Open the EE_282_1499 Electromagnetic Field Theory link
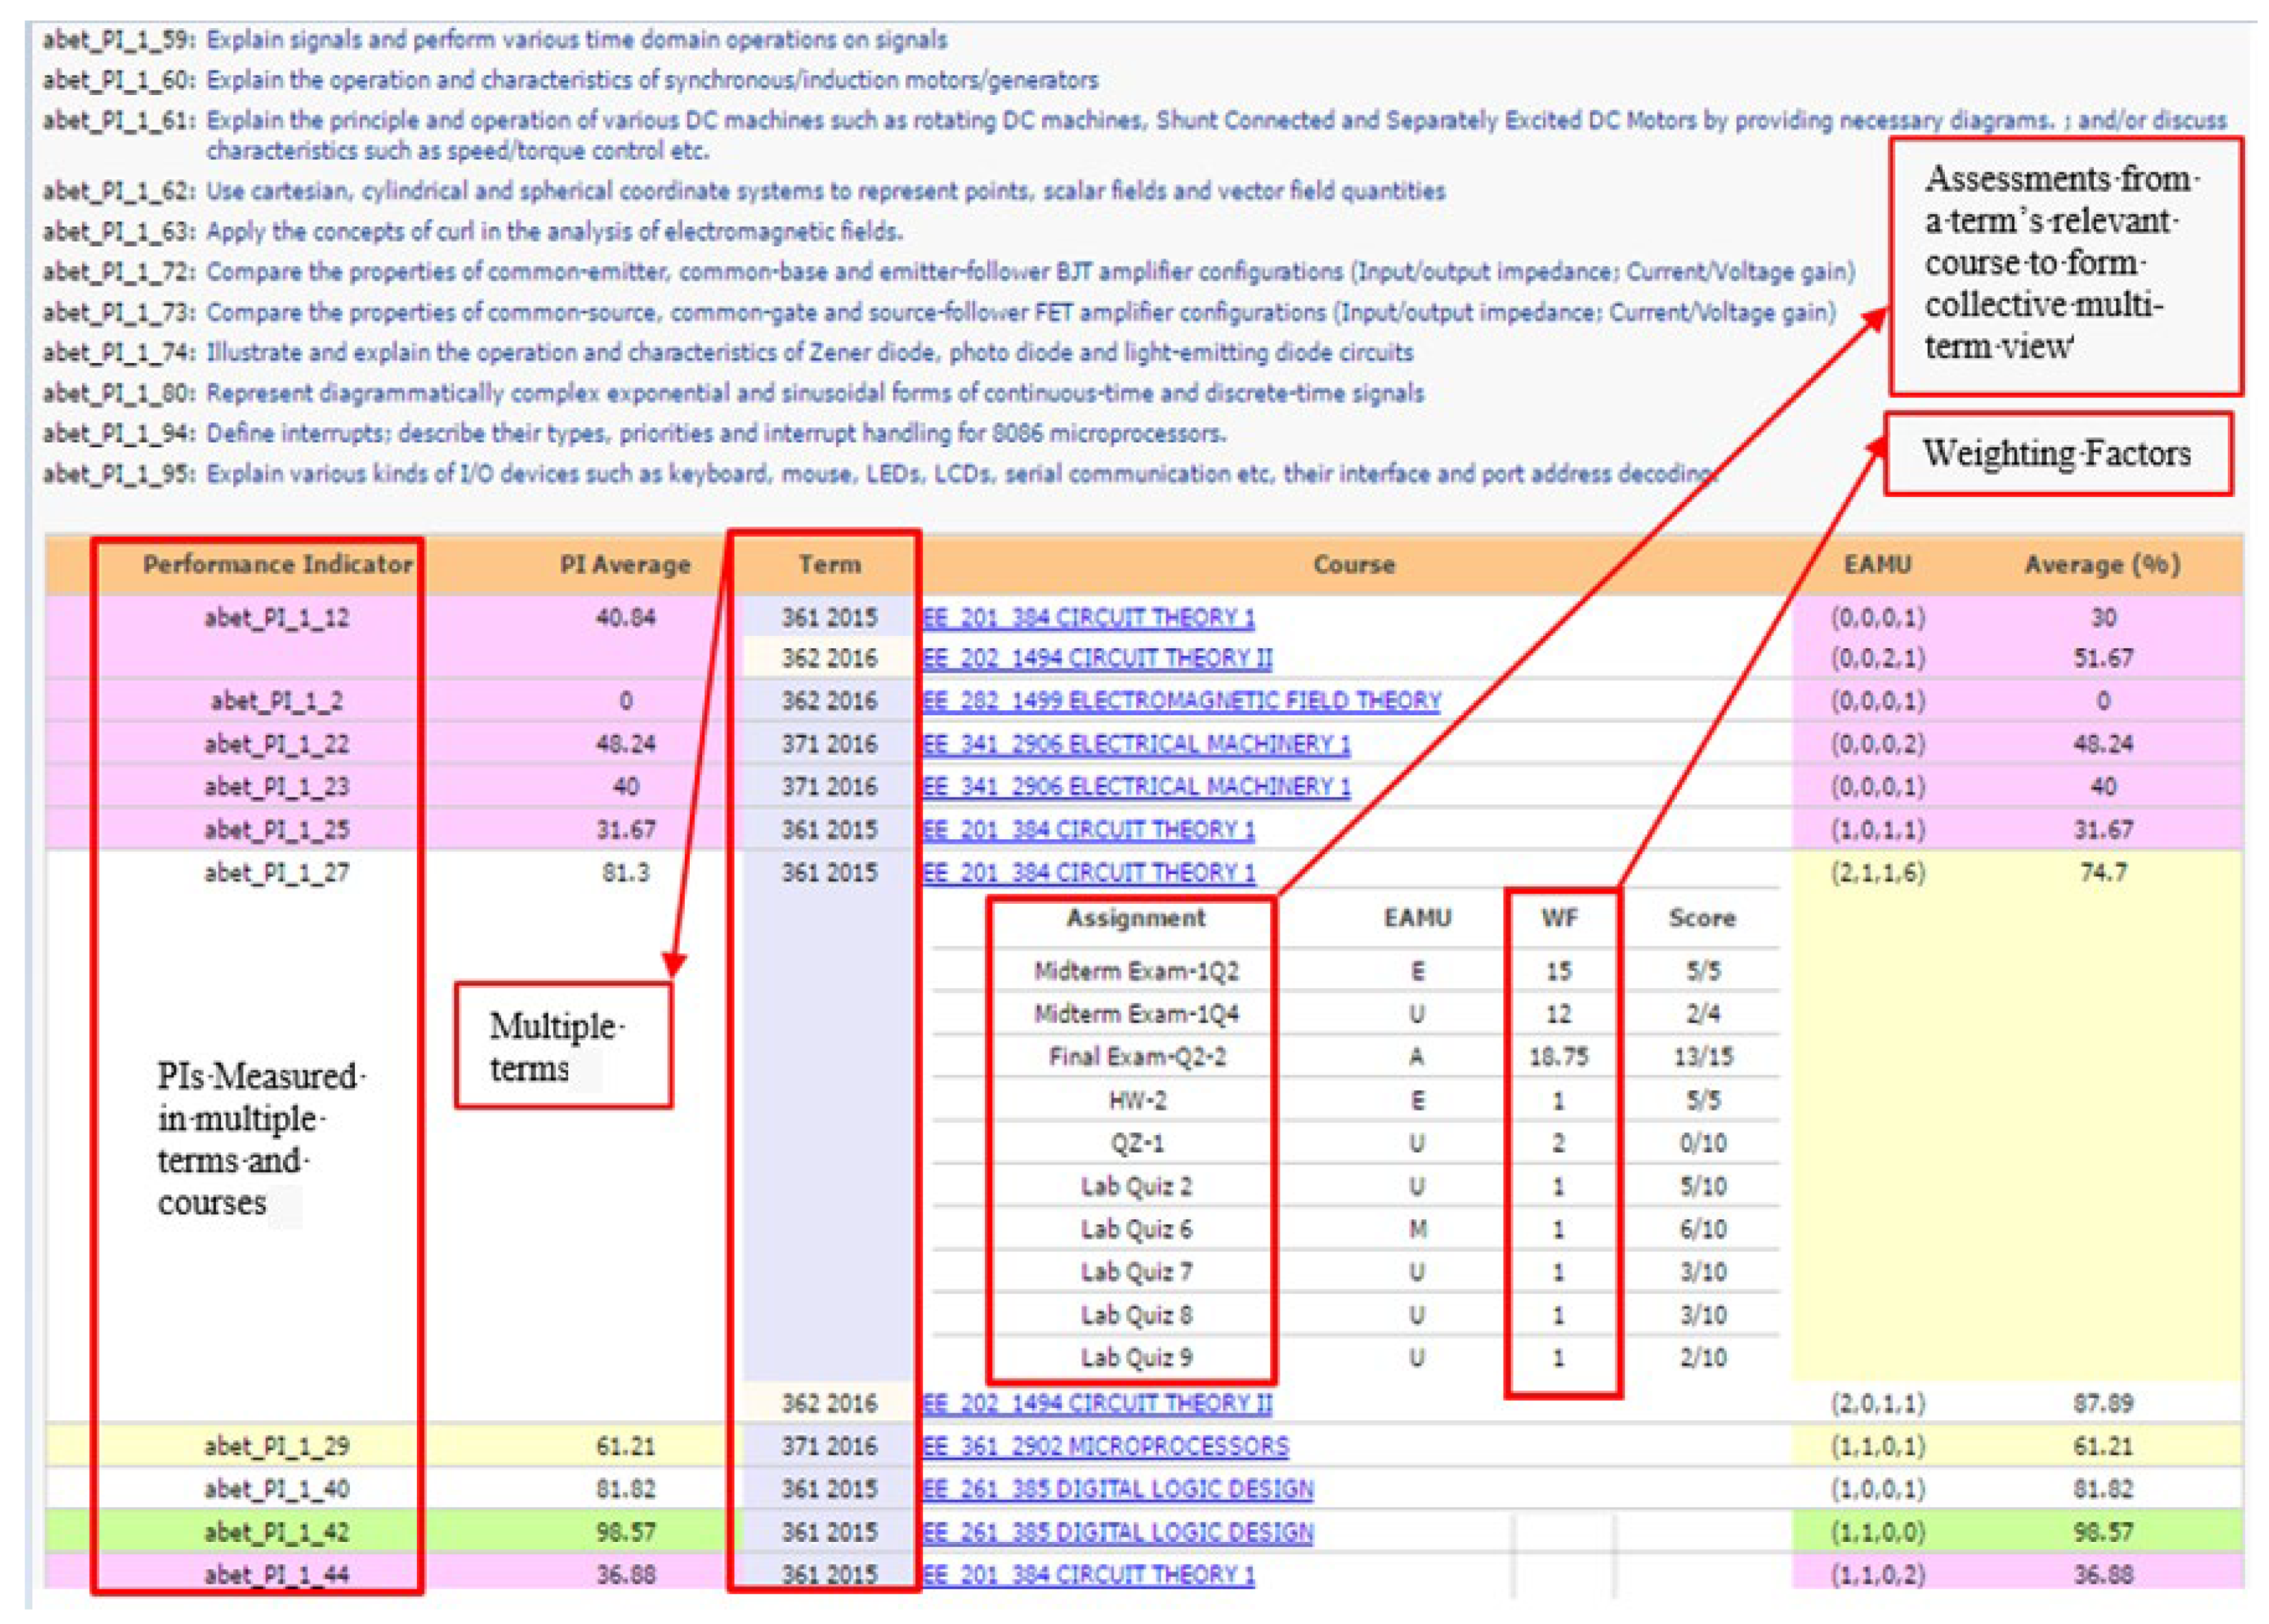Image resolution: width=2269 pixels, height=1624 pixels. pos(1180,701)
